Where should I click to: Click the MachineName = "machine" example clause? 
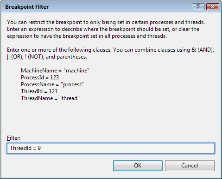tap(55, 71)
